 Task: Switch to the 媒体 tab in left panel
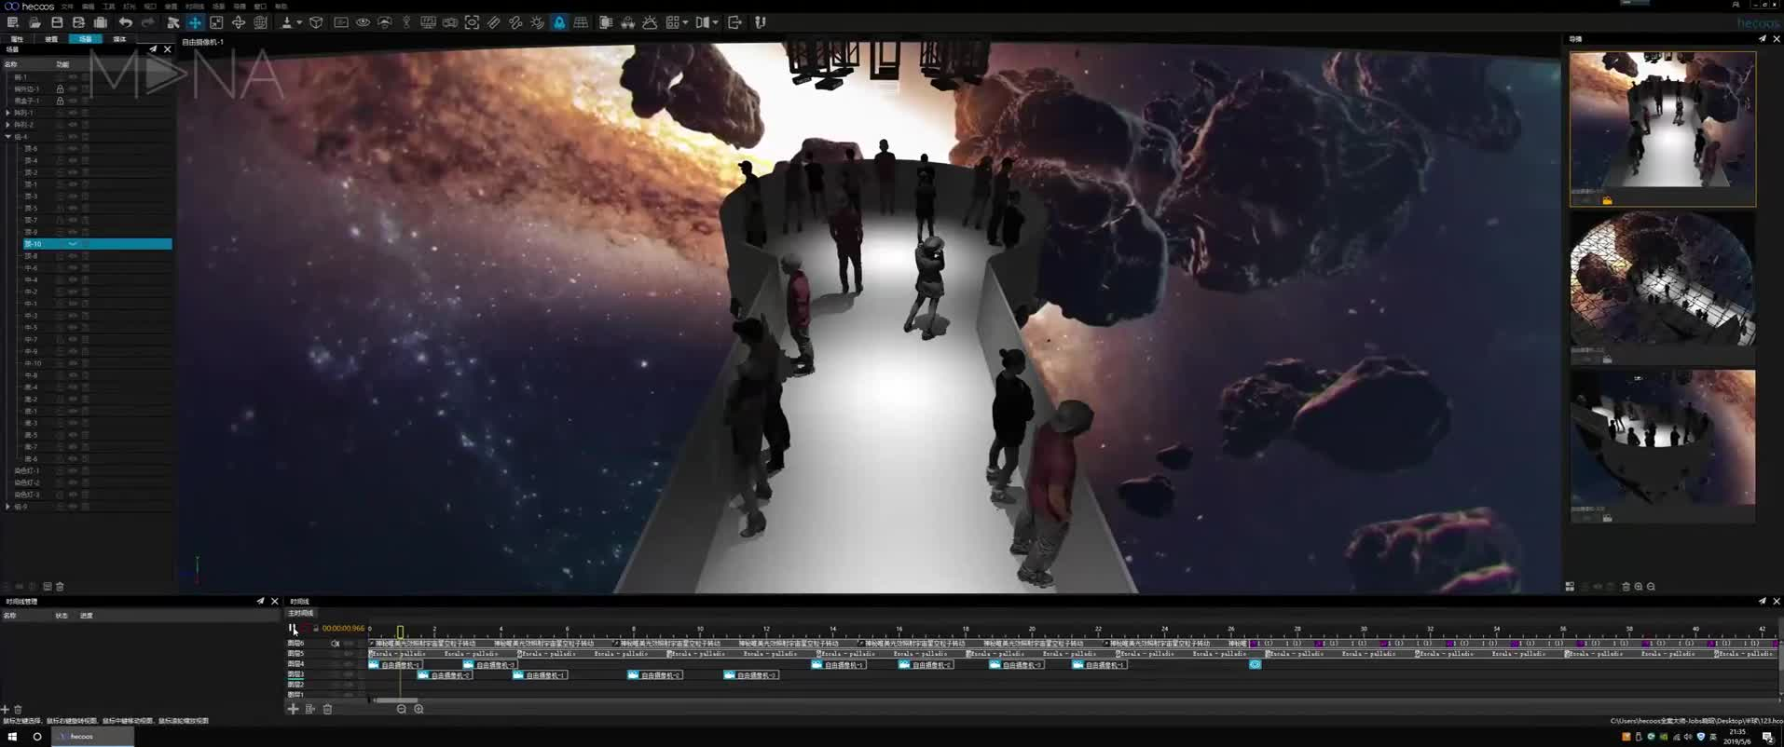pos(119,39)
